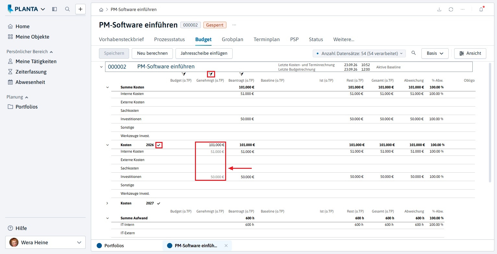Click the download icon in the top bar
This screenshot has width=497, height=254.
point(439,9)
